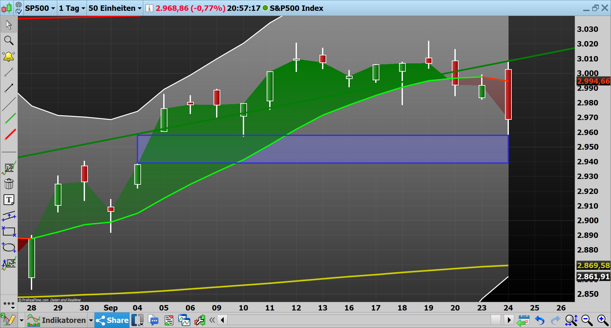This screenshot has width=611, height=328.
Task: Open the alert bell tool
Action: click(9, 56)
